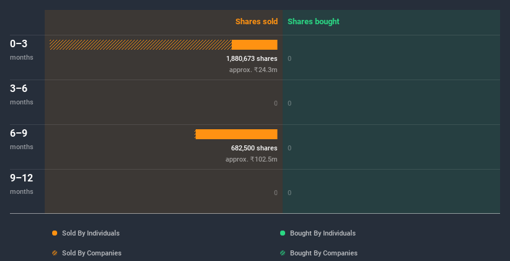Click the solid individuals bar in 0–3 months
The image size is (510, 261).
tap(254, 45)
